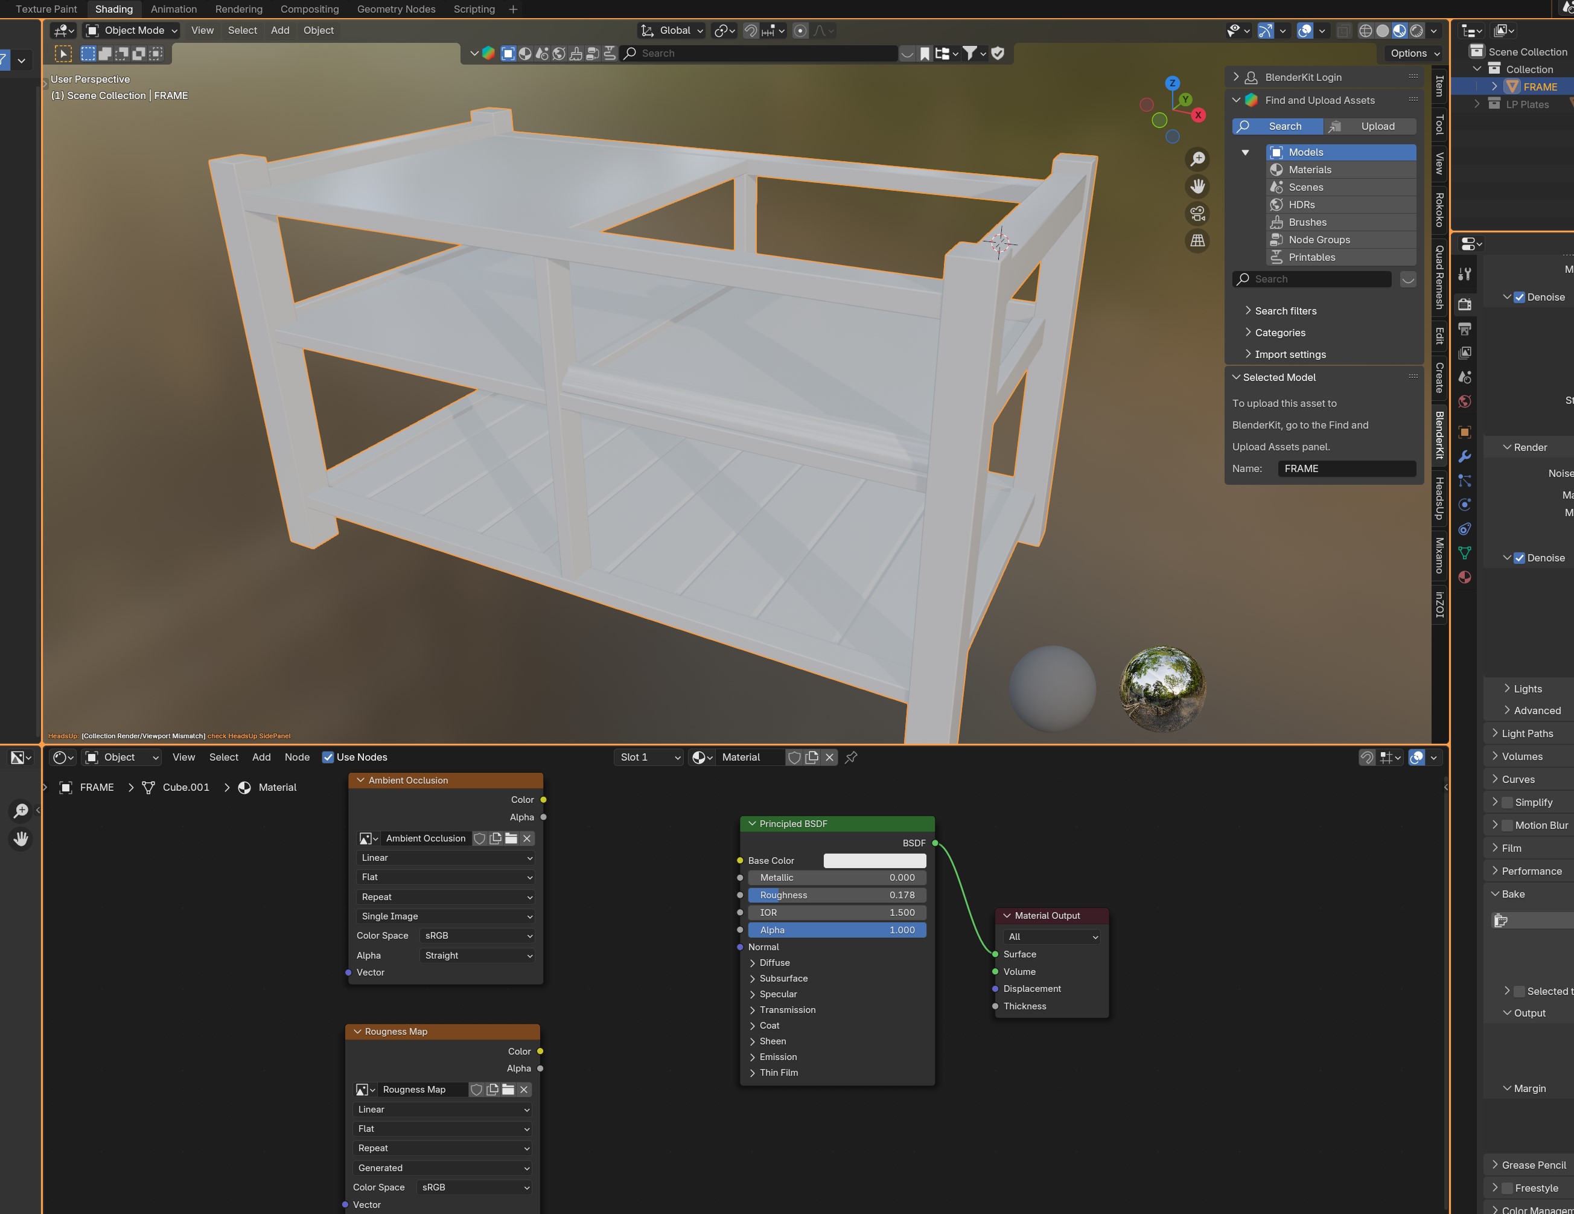This screenshot has height=1214, width=1574.
Task: Open the Object Mode dropdown
Action: coord(131,30)
